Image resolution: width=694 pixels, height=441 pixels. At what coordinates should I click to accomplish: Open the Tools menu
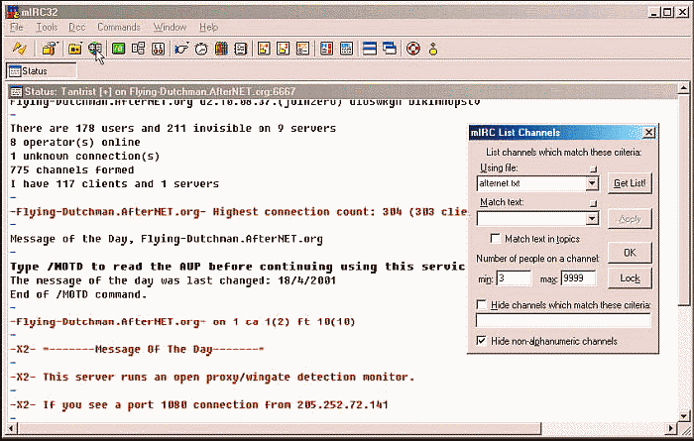47,28
